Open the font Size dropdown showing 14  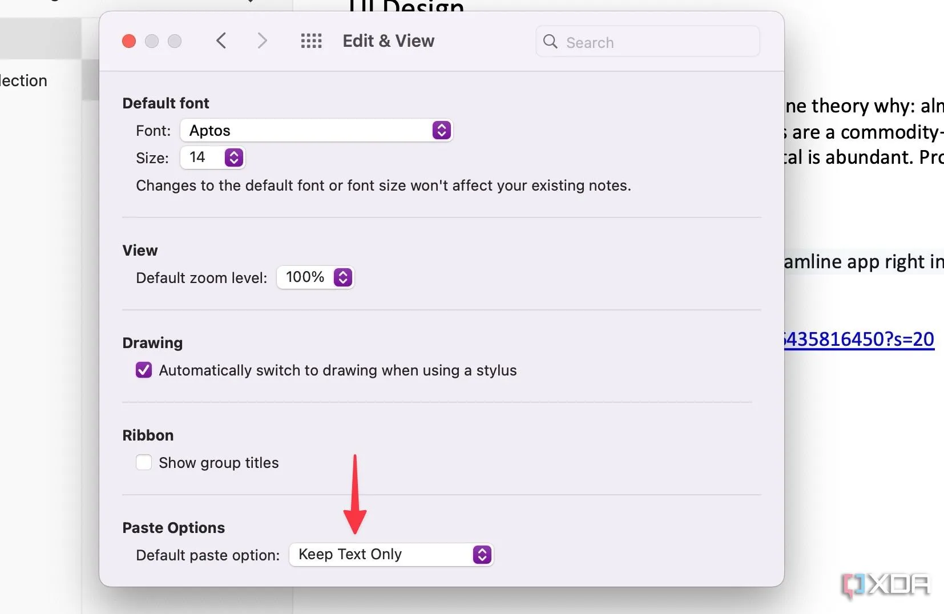coord(213,157)
